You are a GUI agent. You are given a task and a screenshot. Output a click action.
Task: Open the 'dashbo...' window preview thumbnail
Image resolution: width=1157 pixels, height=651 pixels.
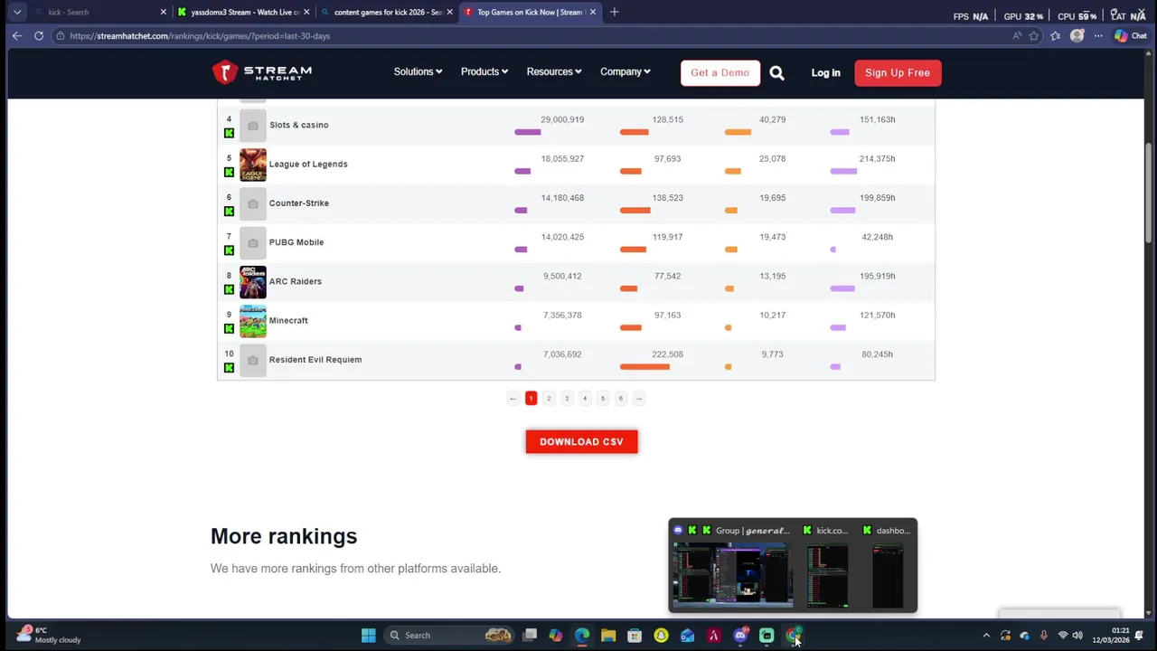[x=888, y=575]
